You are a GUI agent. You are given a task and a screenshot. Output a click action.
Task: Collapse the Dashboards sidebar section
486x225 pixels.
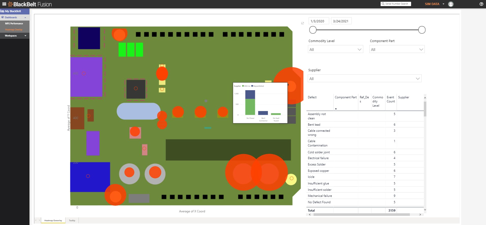pos(25,17)
